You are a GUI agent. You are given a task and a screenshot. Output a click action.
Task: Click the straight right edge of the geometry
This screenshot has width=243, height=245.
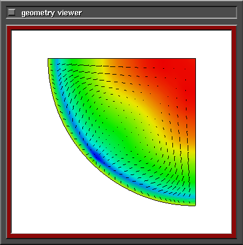coord(195,132)
